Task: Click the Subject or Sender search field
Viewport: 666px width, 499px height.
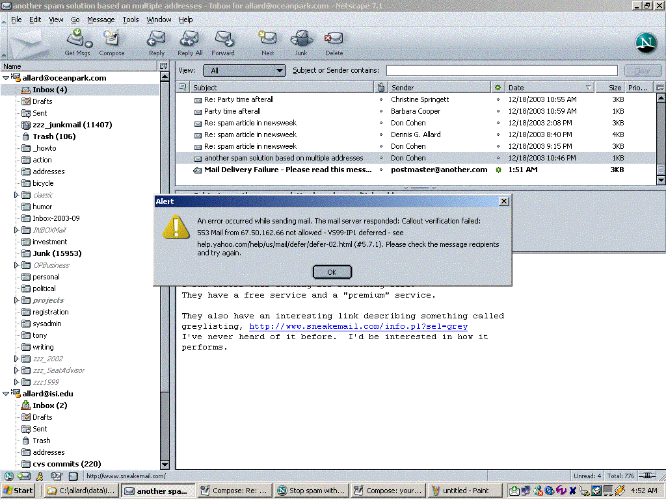Action: pos(501,71)
